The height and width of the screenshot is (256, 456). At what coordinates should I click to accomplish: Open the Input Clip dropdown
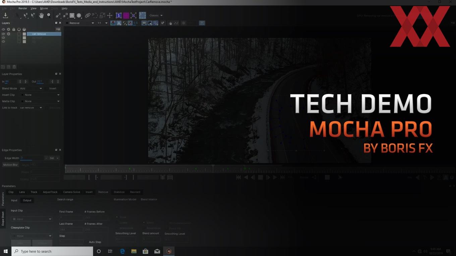coord(32,219)
